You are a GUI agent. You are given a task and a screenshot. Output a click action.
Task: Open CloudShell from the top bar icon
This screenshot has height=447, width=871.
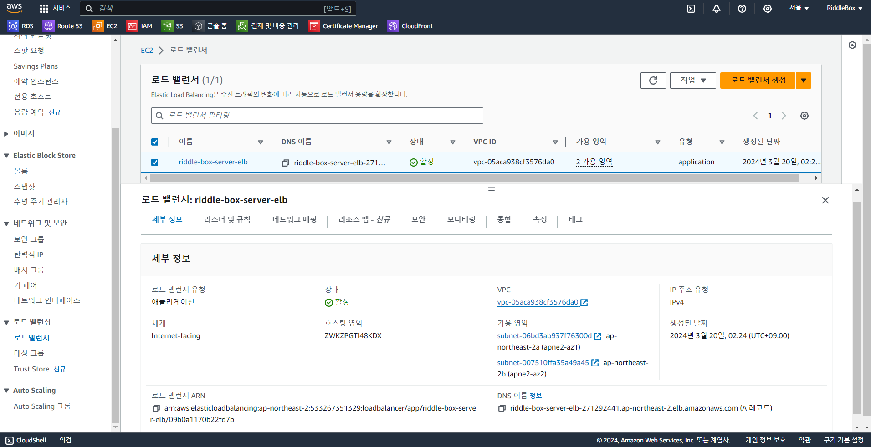pyautogui.click(x=691, y=8)
